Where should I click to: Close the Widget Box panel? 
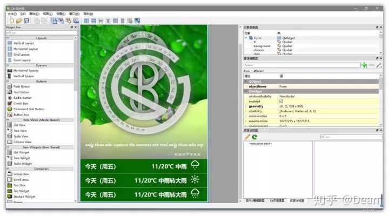point(76,28)
